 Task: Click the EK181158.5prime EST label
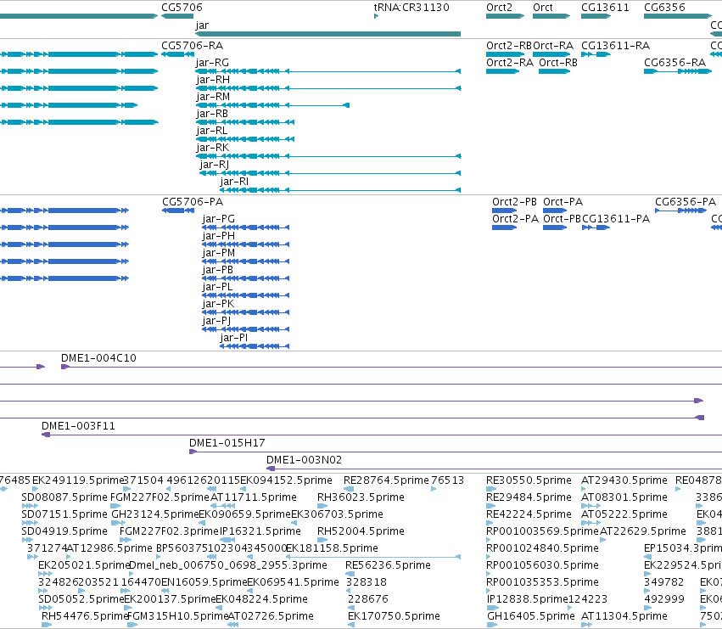point(332,548)
